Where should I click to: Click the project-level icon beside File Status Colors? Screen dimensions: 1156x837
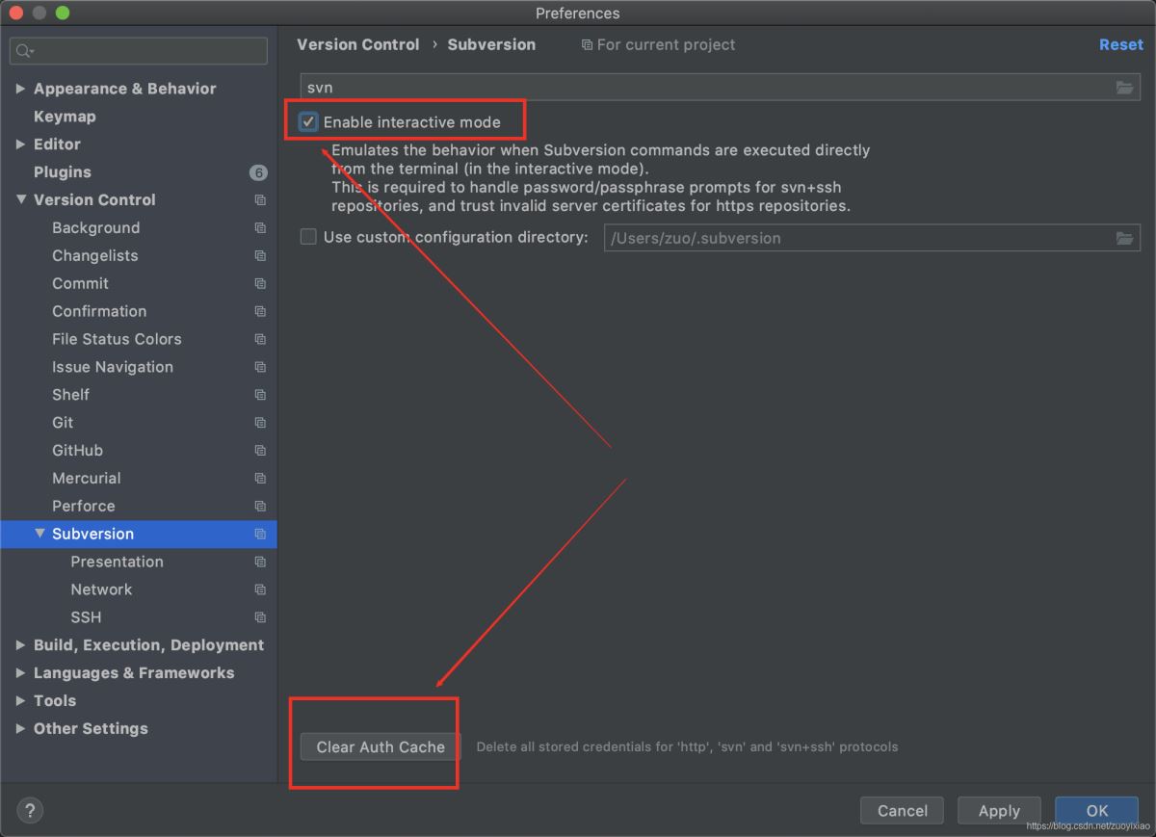[260, 340]
